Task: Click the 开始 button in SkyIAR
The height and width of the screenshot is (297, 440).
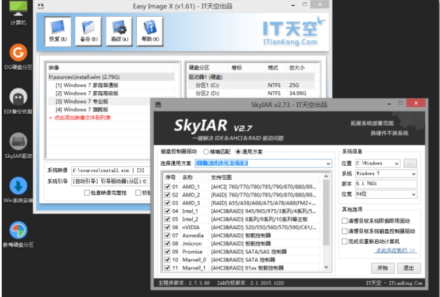Action: pyautogui.click(x=383, y=268)
